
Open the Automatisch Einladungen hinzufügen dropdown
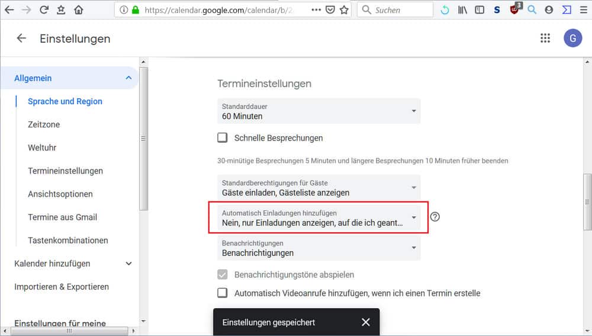coord(318,217)
